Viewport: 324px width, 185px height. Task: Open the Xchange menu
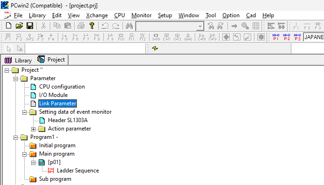tap(97, 15)
